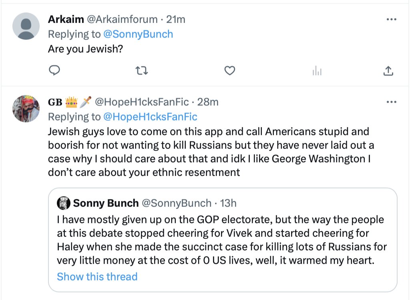Open Arkaim's profile avatar

pyautogui.click(x=26, y=26)
